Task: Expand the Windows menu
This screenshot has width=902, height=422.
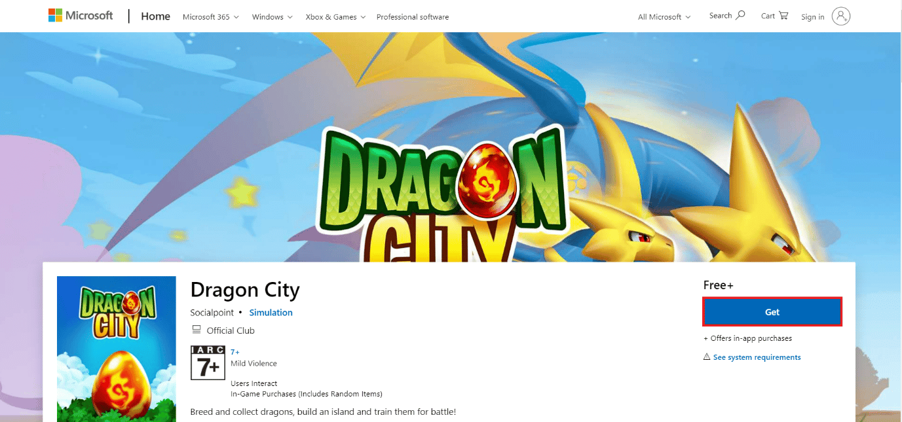Action: [272, 17]
